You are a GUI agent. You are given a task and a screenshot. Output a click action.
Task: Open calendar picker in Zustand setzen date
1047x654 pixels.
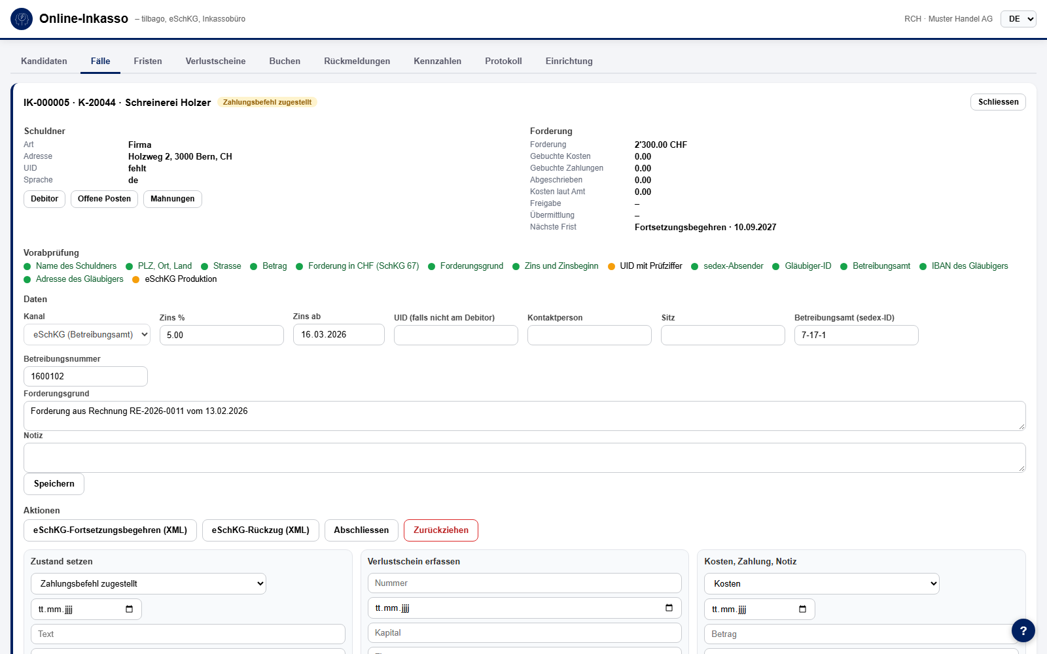(x=129, y=609)
